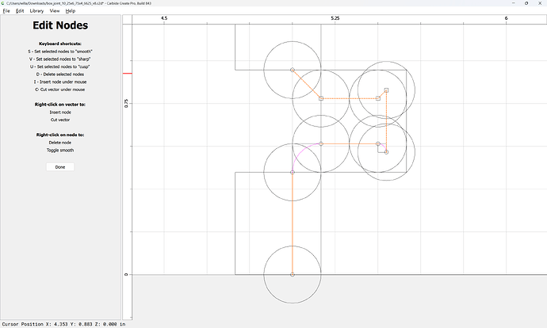Select the top-left circular node of the orange path
Image resolution: width=547 pixels, height=328 pixels.
pyautogui.click(x=293, y=70)
